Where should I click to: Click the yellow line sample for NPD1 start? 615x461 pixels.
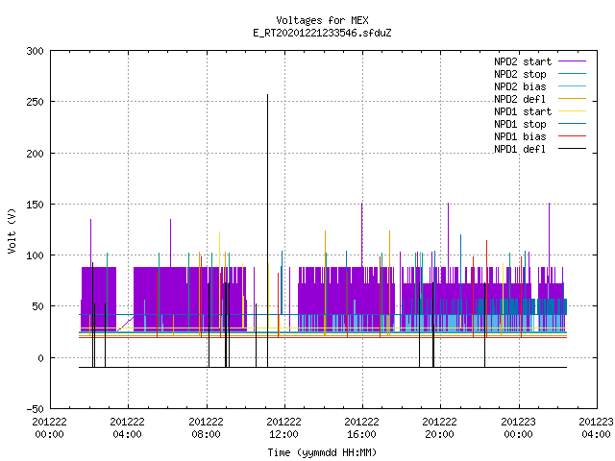point(573,111)
